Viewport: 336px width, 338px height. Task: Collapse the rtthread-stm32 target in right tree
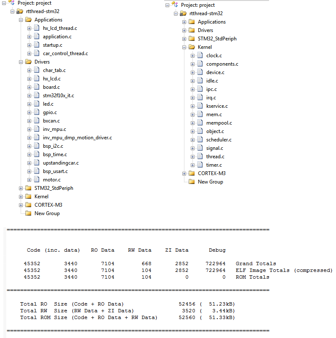click(176, 14)
